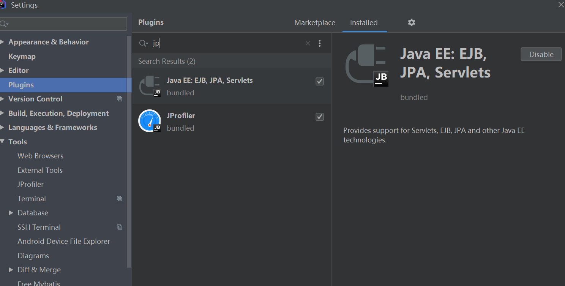
Task: Switch to the Marketplace tab
Action: (315, 23)
